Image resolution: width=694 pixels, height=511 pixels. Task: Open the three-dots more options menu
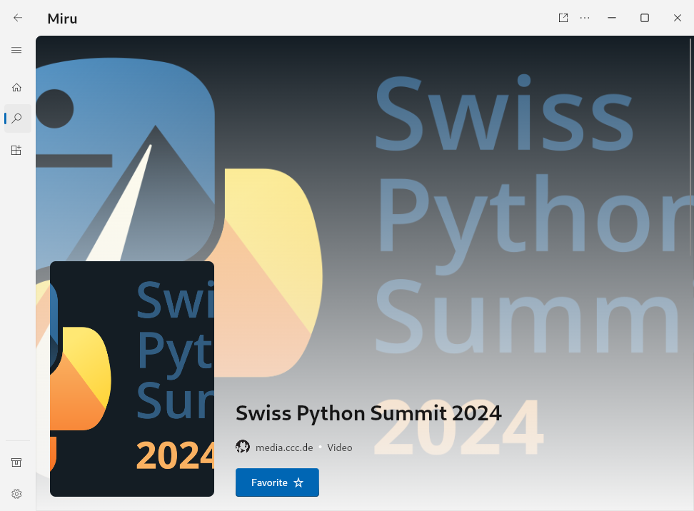click(585, 18)
